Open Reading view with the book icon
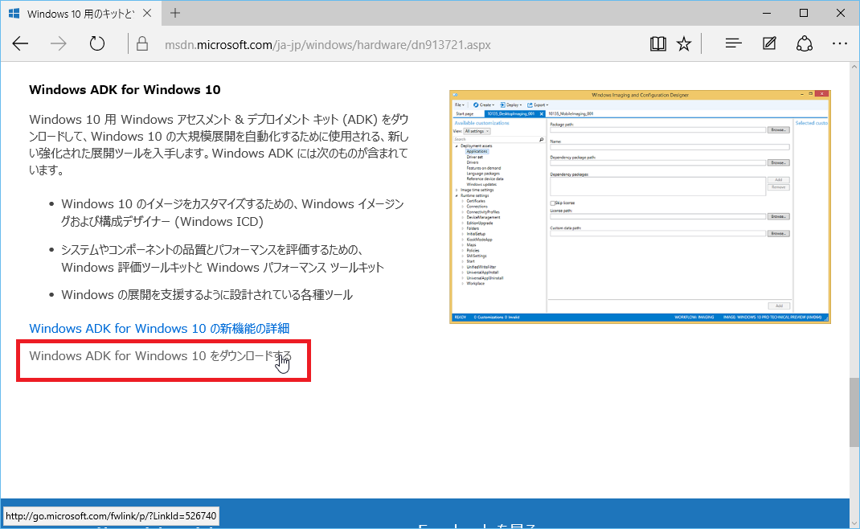Image resolution: width=860 pixels, height=529 pixels. (x=657, y=44)
